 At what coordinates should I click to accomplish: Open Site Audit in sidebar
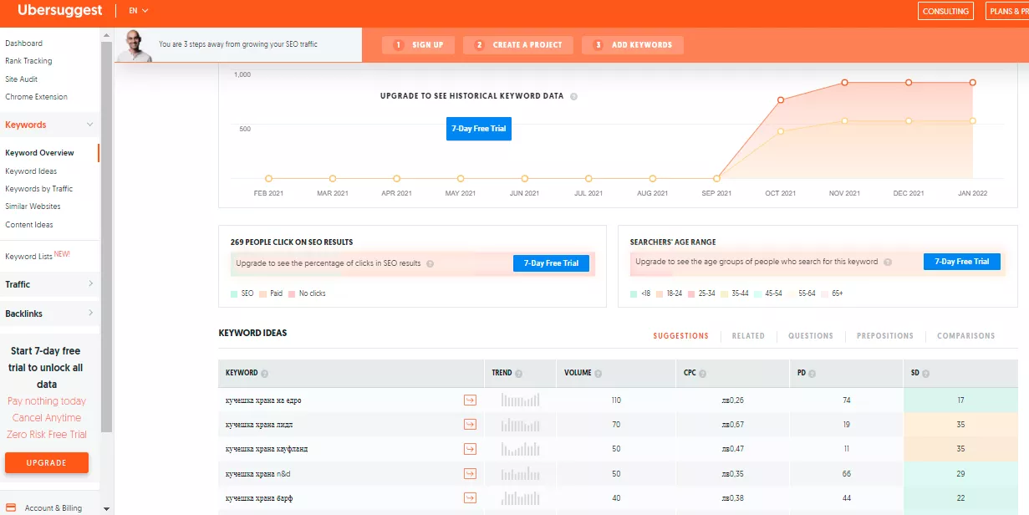22,79
